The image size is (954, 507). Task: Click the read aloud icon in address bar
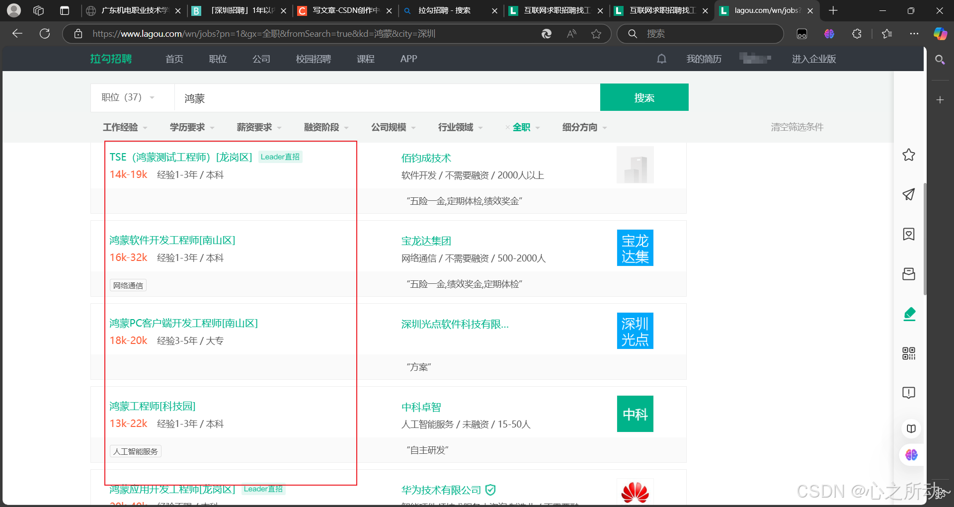tap(571, 34)
